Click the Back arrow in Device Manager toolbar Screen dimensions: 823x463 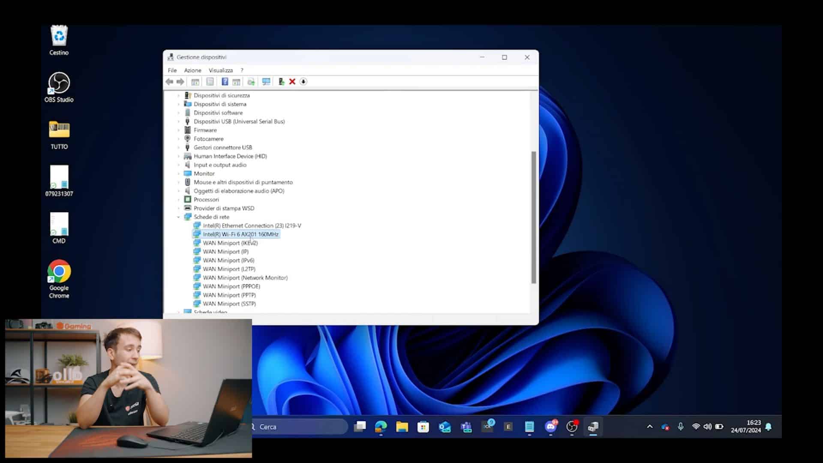pos(169,81)
